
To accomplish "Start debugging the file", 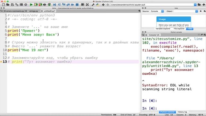I will click(55, 5).
